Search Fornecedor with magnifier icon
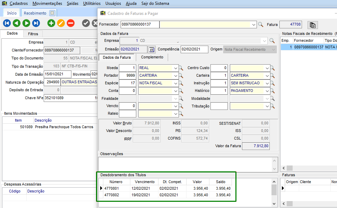This screenshot has width=337, height=208. pyautogui.click(x=261, y=25)
